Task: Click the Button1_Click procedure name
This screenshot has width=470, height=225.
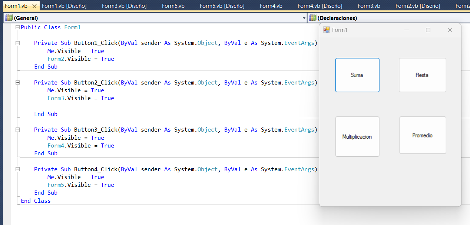Action: point(96,43)
